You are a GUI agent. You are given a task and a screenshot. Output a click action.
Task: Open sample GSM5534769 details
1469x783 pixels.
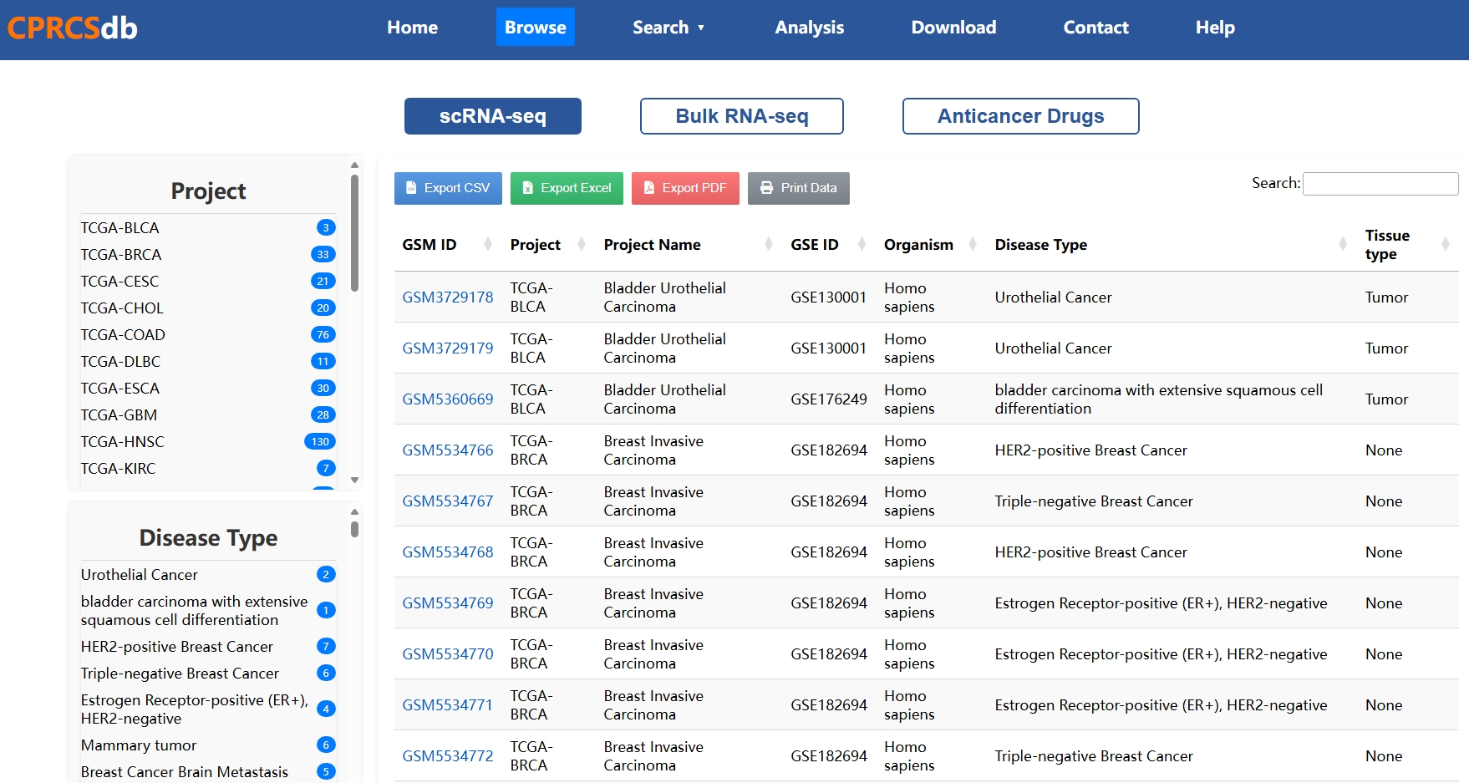[x=448, y=603]
